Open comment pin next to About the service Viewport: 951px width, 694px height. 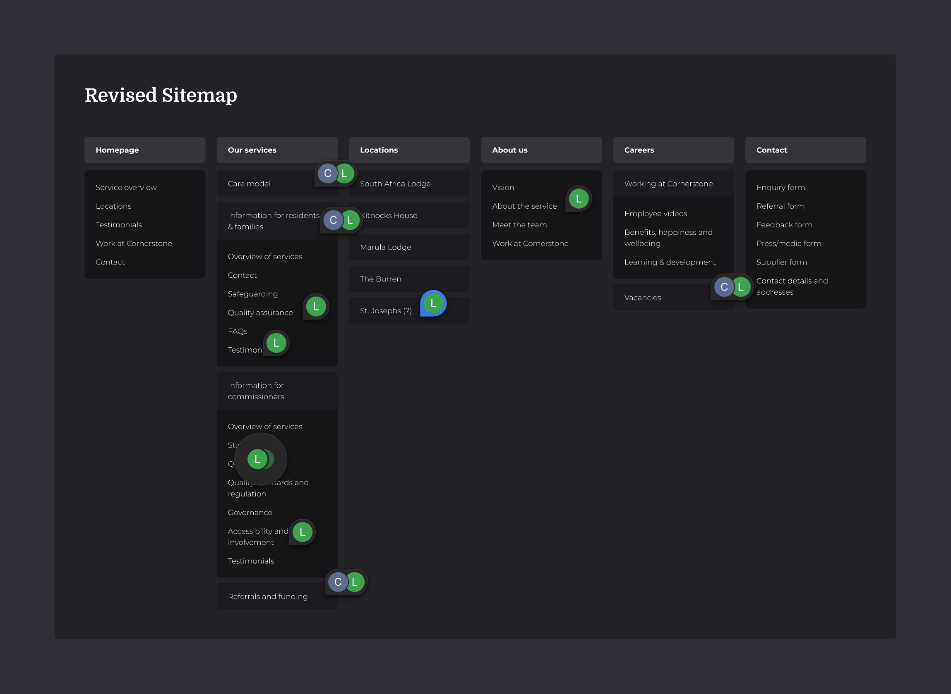[x=579, y=199]
